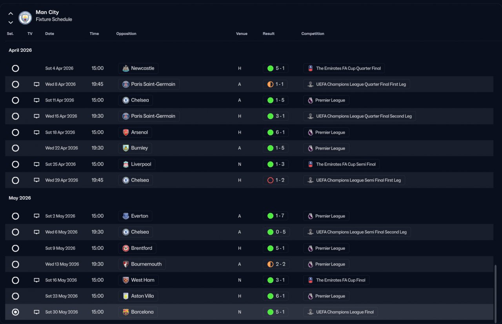Click the TV icon on the Barcelona row
502x324 pixels.
(x=36, y=312)
